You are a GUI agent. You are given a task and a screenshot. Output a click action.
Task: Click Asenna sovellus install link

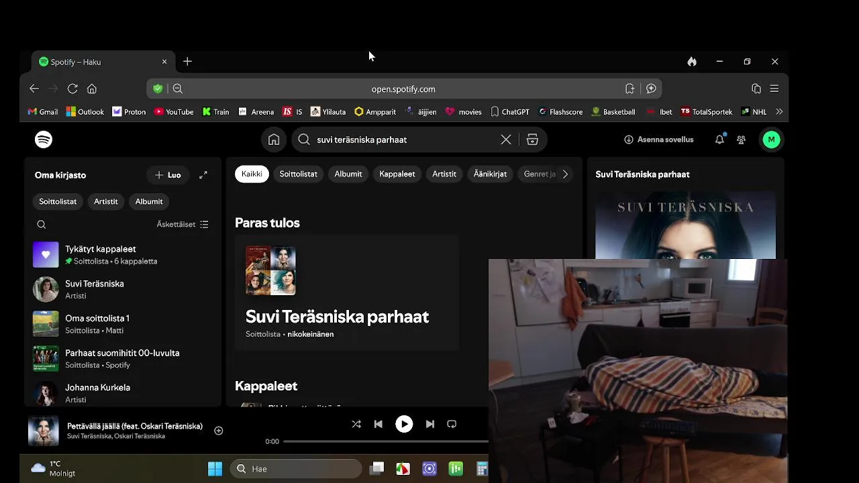click(658, 140)
